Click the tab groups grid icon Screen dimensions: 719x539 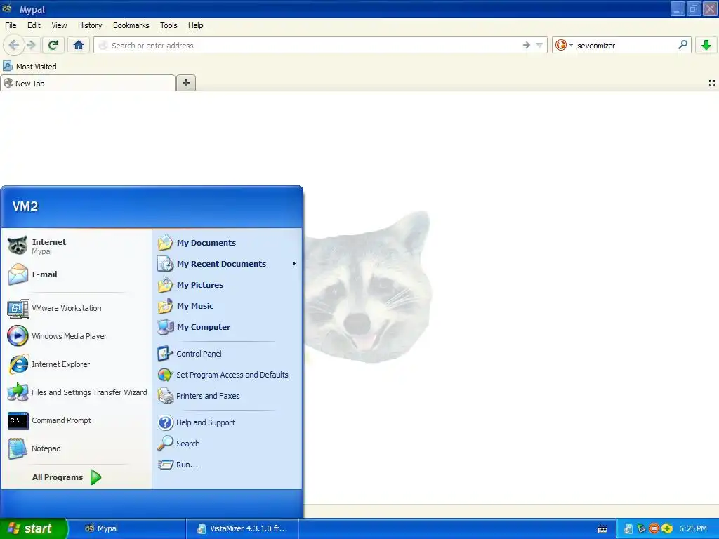[x=712, y=83]
